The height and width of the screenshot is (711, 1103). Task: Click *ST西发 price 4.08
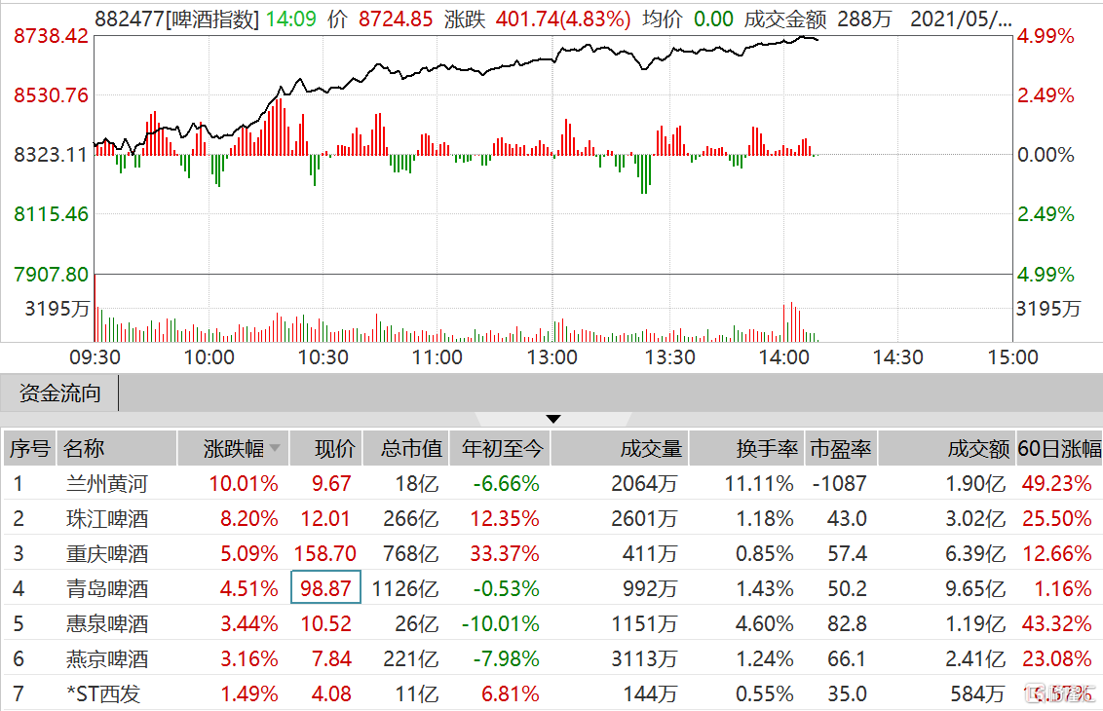331,694
